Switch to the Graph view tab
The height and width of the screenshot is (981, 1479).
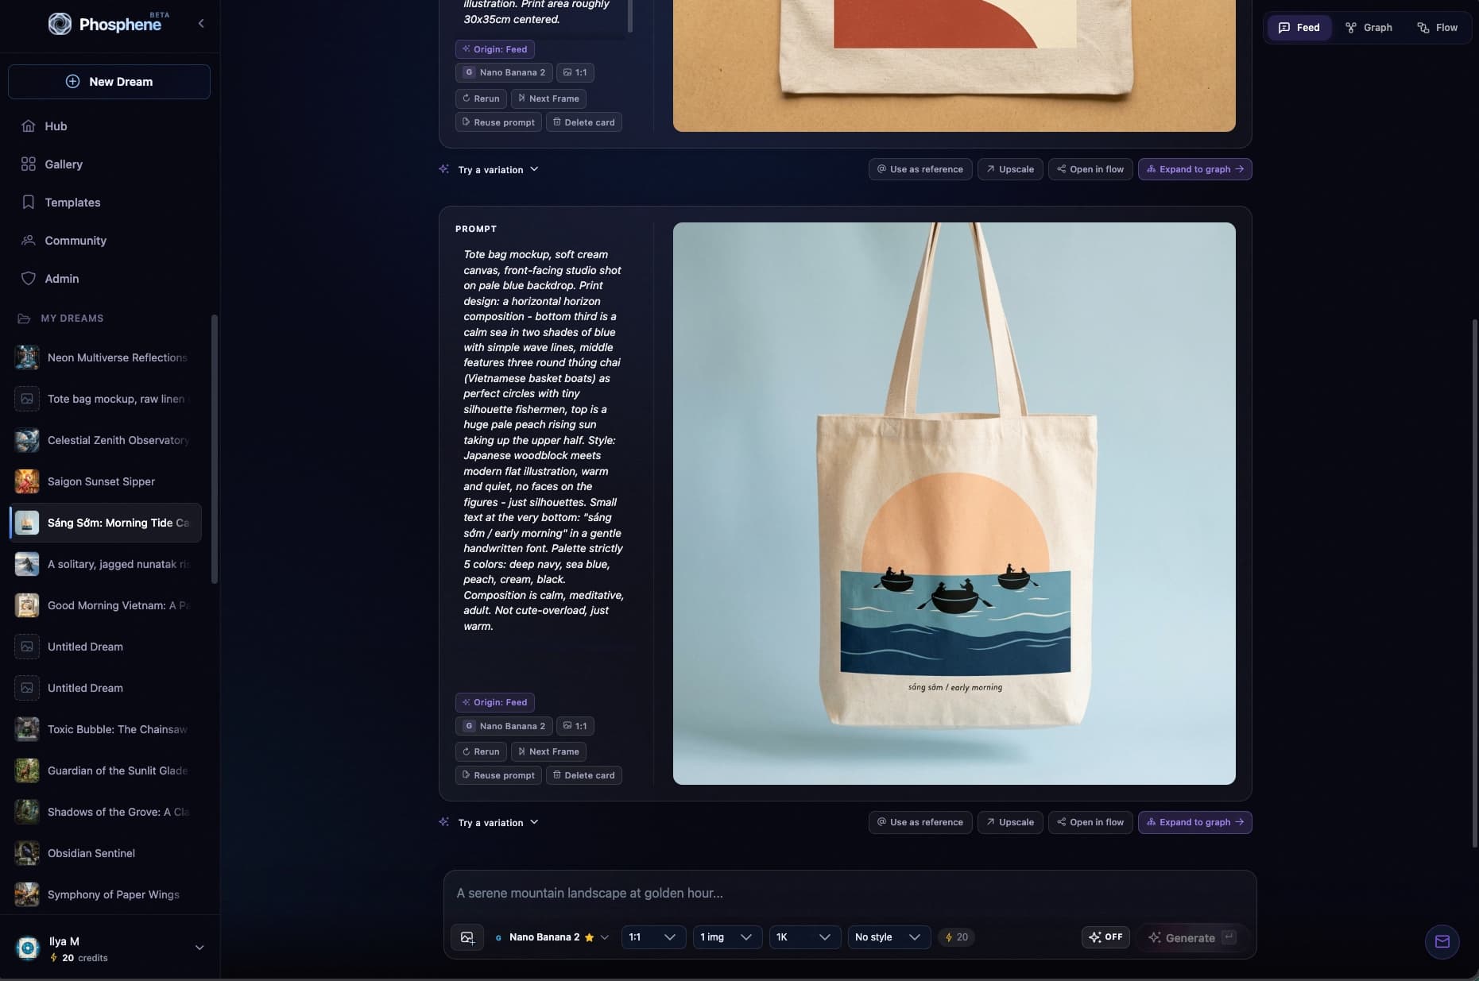point(1369,28)
